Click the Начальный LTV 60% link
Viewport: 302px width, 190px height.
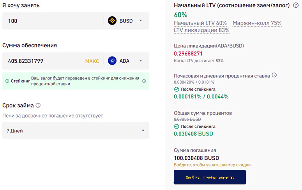tap(200, 23)
